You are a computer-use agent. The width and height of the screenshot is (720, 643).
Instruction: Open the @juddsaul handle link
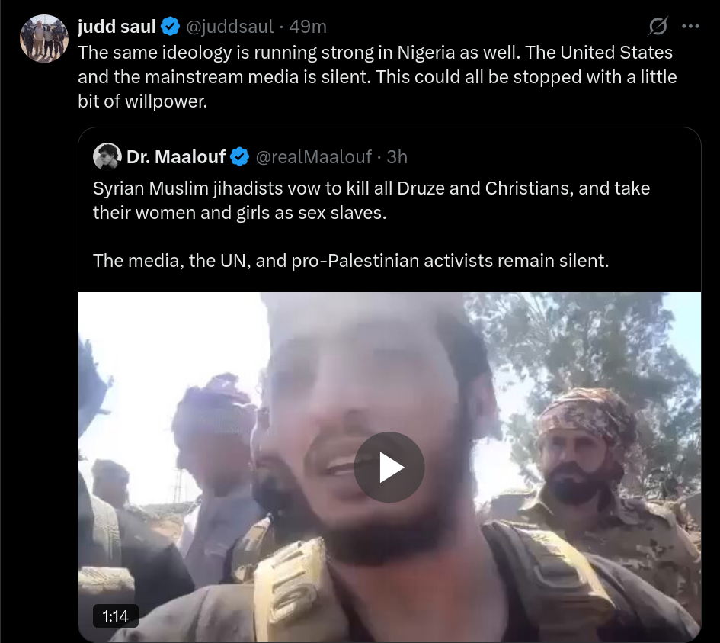[x=229, y=27]
